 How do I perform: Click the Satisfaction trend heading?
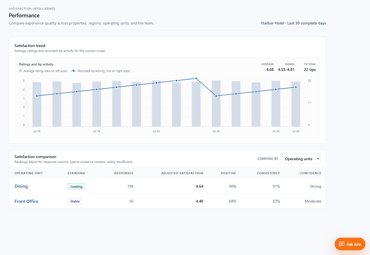pyautogui.click(x=30, y=46)
